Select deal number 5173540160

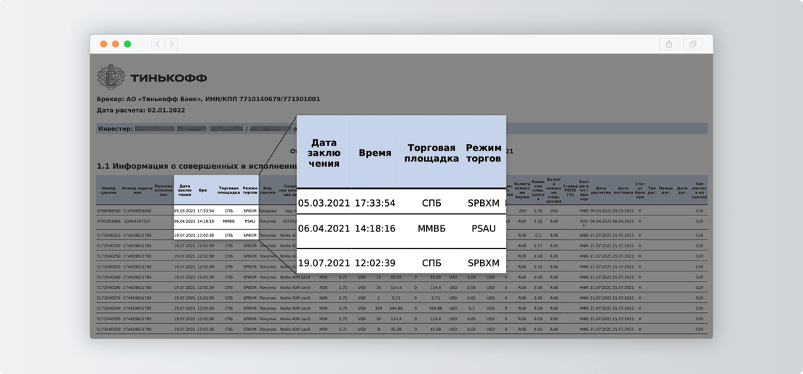(108, 276)
